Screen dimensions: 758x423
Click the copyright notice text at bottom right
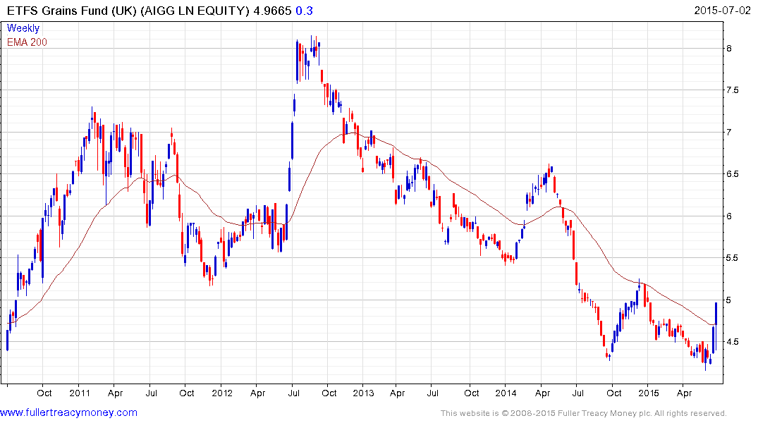[584, 413]
